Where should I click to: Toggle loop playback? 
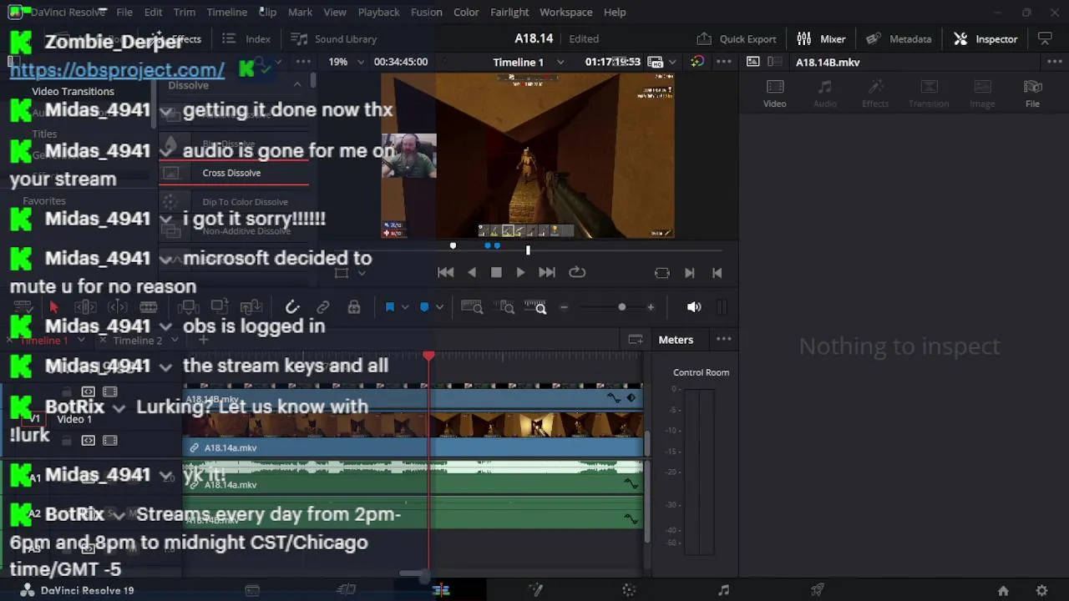tap(577, 272)
